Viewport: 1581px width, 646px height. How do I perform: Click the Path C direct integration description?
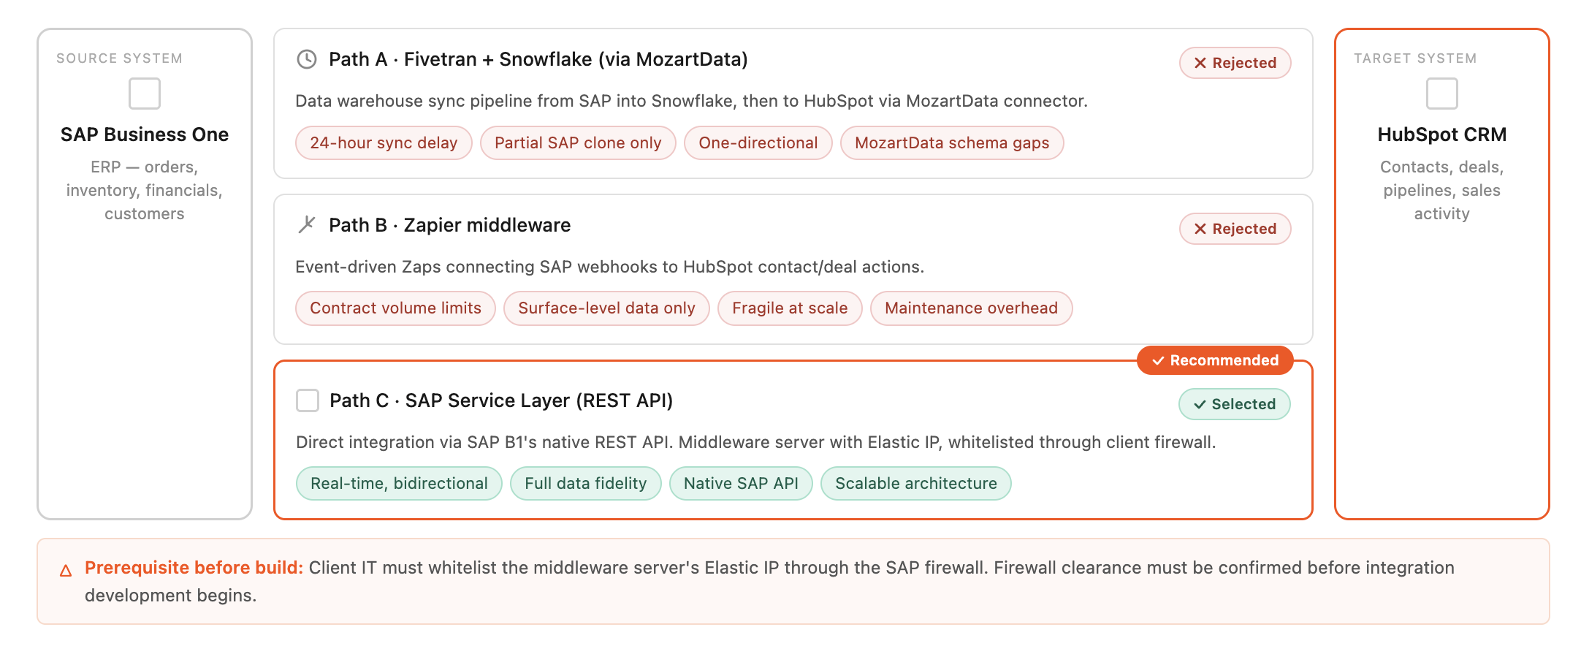(756, 442)
